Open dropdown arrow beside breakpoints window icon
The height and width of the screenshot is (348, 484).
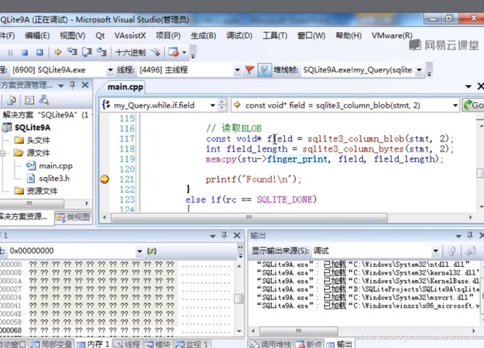(x=184, y=52)
